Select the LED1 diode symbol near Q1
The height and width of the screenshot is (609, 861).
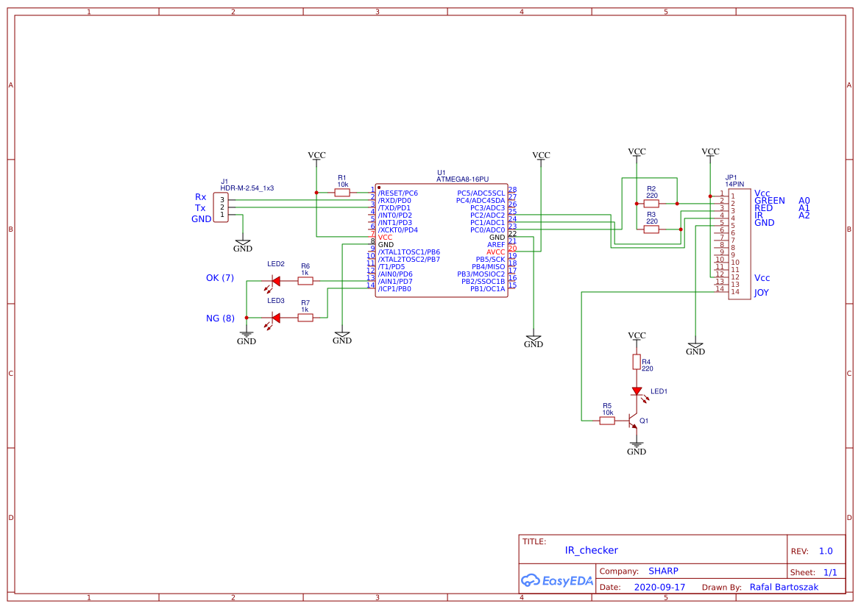(x=637, y=392)
